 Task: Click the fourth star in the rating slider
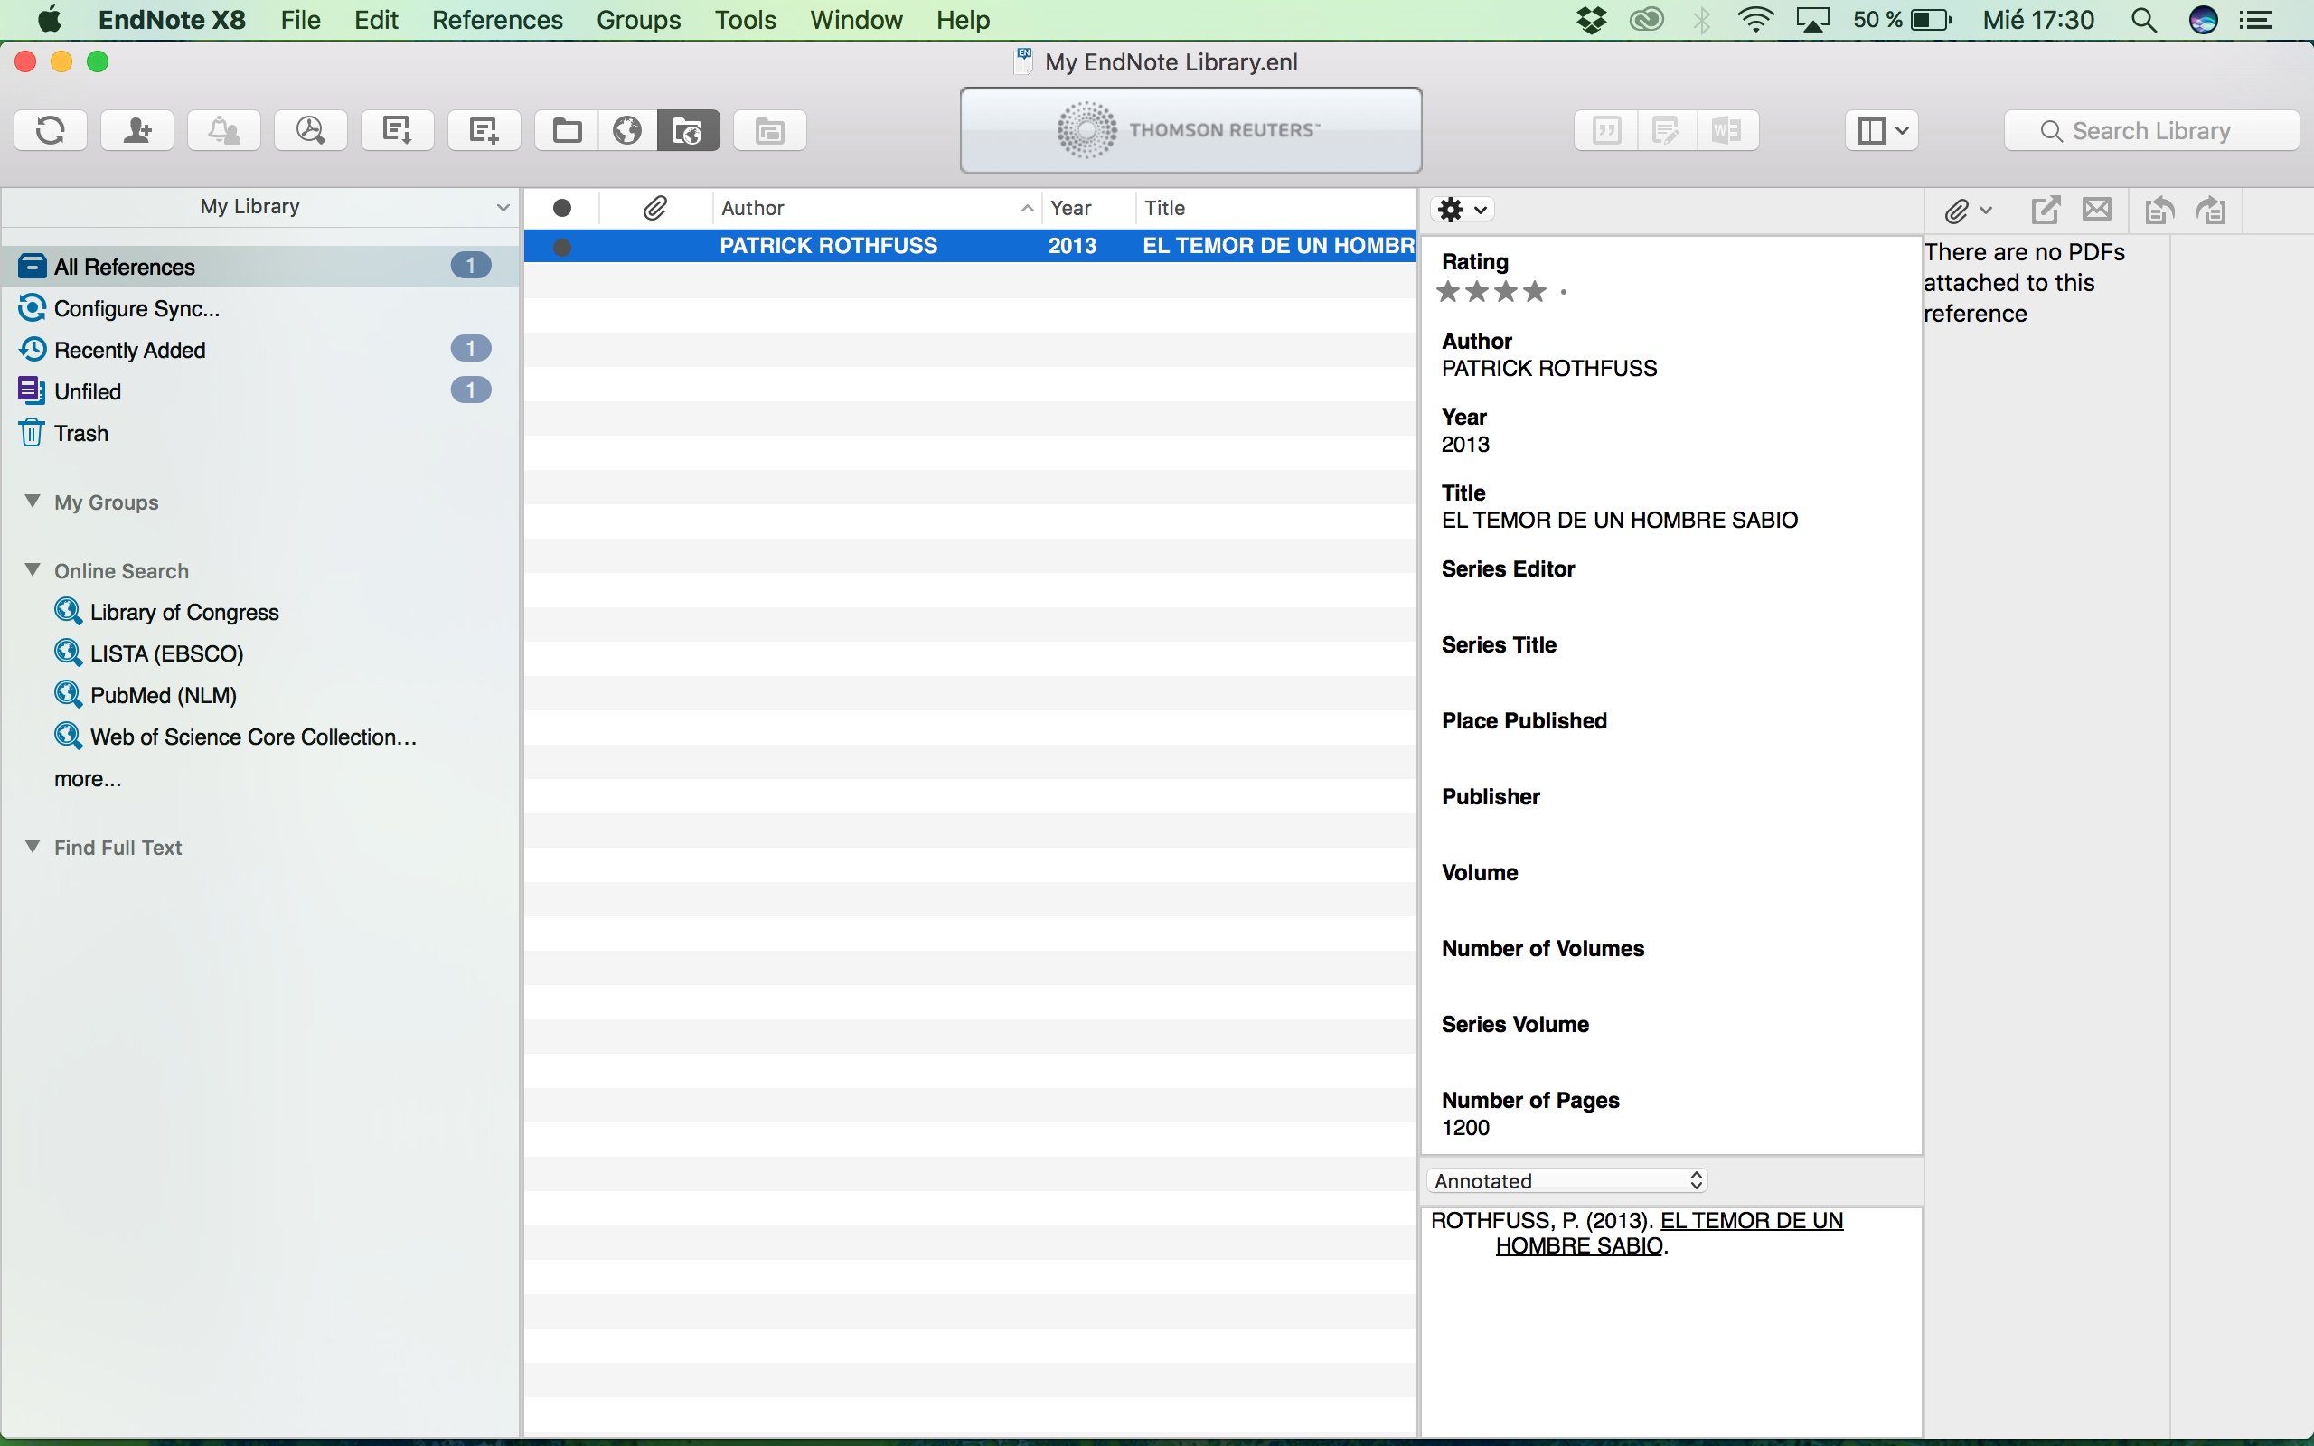click(1534, 290)
